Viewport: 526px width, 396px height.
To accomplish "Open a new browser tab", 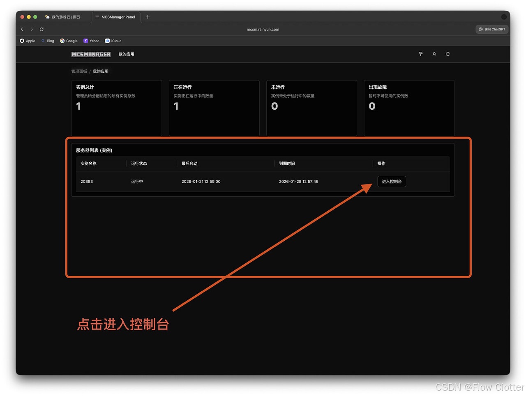I will click(x=148, y=17).
